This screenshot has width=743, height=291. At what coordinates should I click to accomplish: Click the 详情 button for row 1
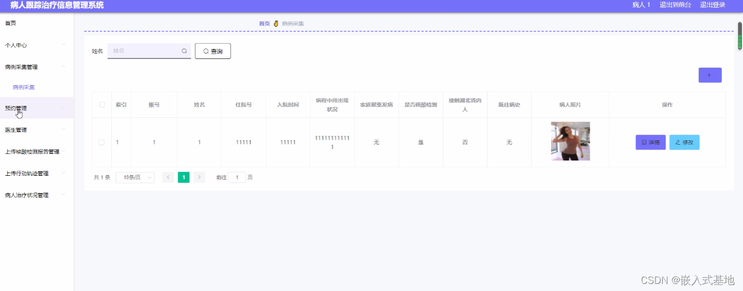[651, 142]
